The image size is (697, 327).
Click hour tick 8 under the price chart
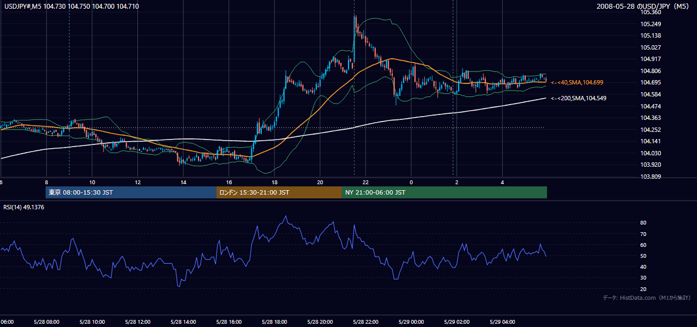[46, 182]
